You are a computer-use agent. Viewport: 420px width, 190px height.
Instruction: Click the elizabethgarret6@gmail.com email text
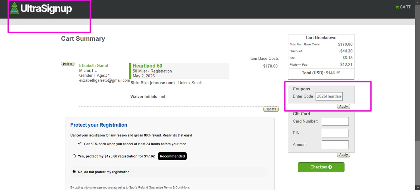[105, 80]
